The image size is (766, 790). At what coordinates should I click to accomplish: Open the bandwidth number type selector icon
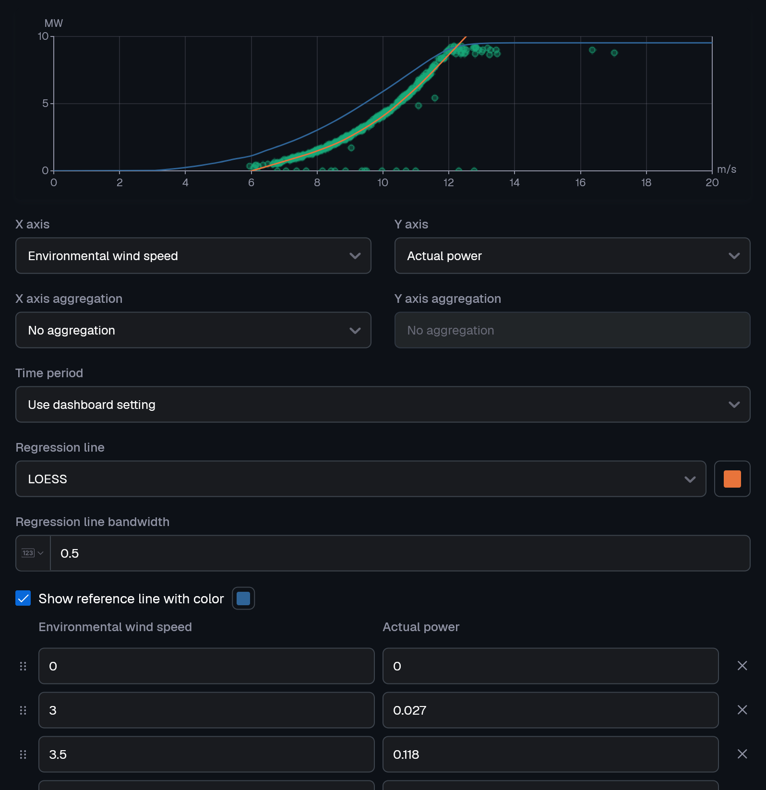point(33,553)
